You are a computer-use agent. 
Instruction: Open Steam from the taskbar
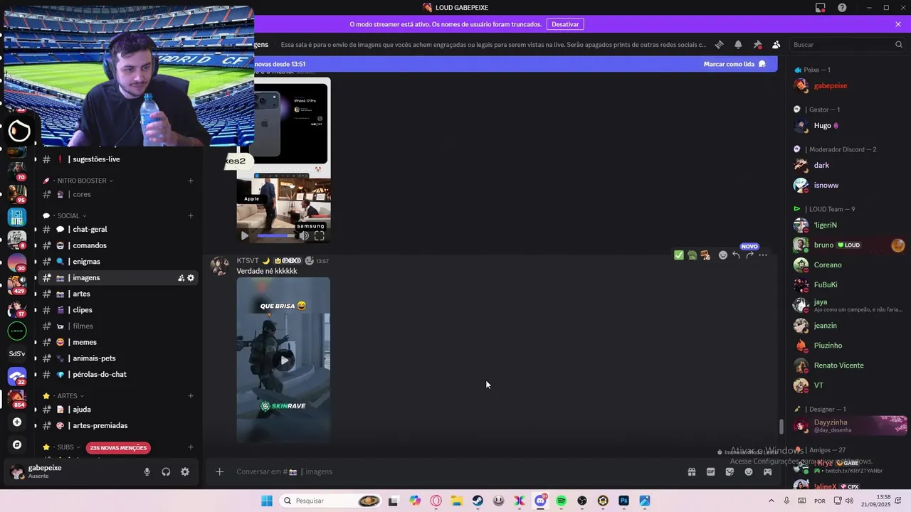point(478,501)
